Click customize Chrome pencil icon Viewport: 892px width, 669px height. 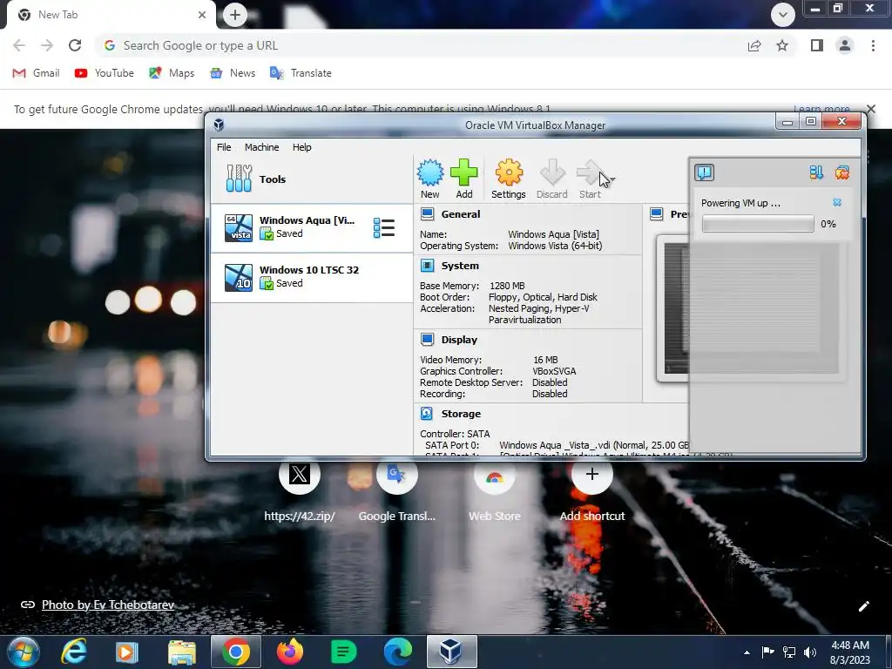pos(863,606)
